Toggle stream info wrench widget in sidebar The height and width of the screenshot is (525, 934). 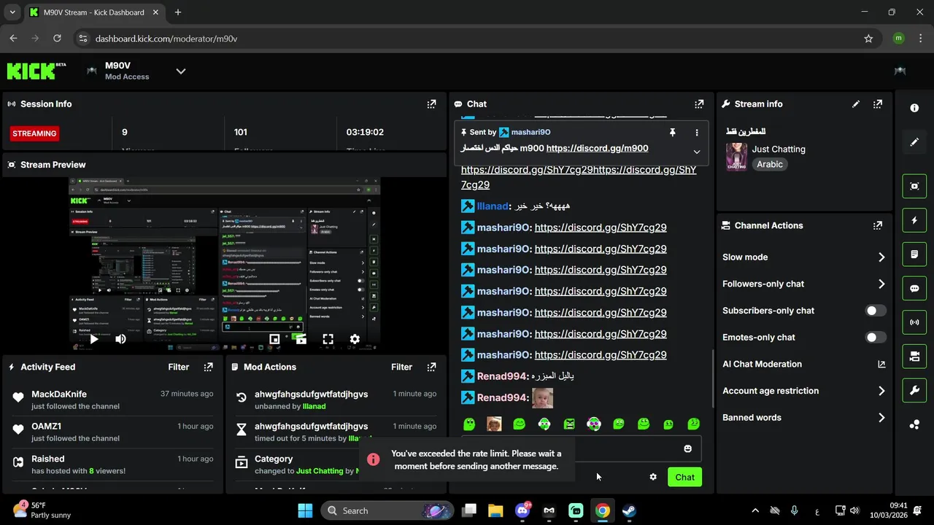914,390
